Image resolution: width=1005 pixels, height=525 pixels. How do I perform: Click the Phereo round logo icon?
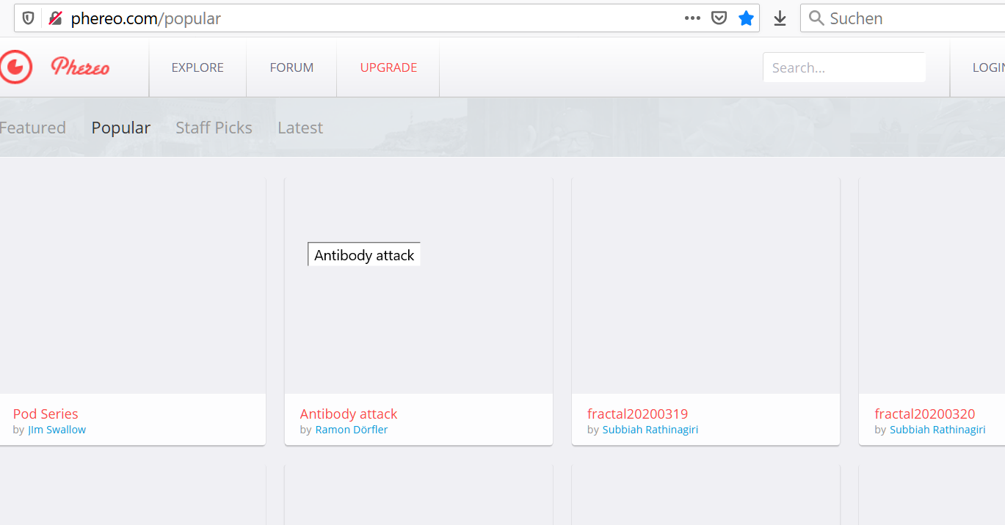click(x=15, y=67)
